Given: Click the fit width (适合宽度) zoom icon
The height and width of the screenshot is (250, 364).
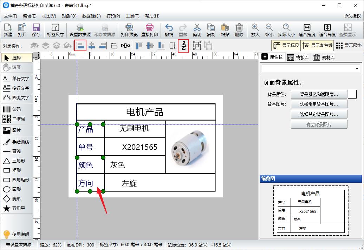Looking at the screenshot, I should click(307, 30).
